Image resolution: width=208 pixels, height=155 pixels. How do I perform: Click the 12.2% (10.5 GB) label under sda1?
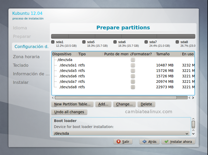point(66,46)
